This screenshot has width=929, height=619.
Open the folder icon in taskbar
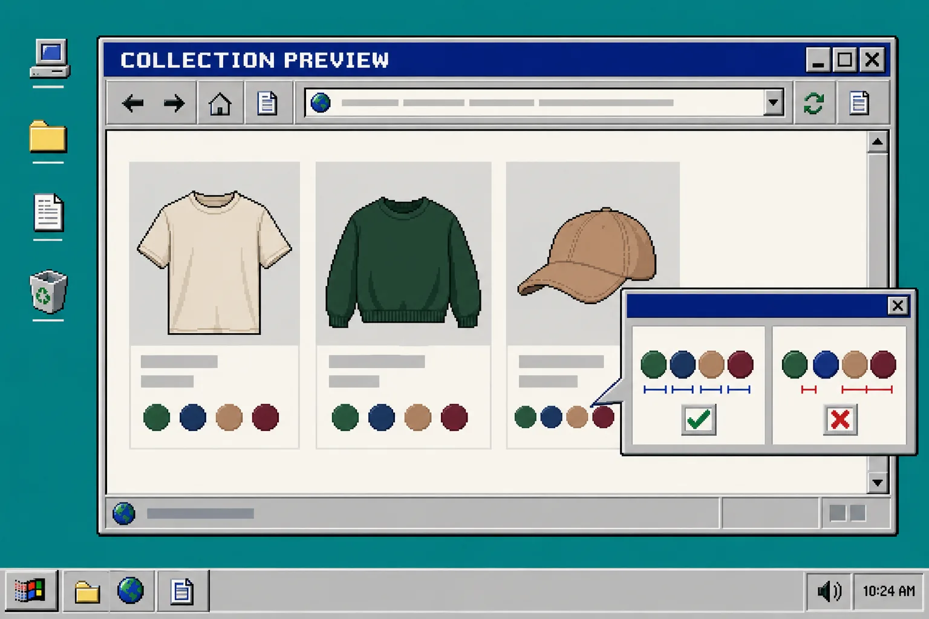pos(87,592)
